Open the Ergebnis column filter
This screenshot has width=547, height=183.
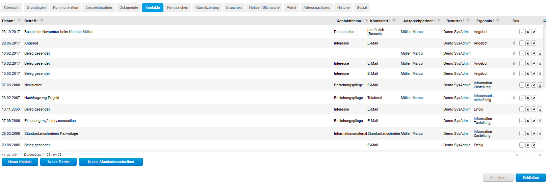tap(498, 21)
